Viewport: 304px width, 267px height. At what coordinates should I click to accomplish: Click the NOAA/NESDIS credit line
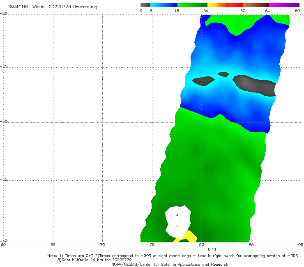[x=170, y=264]
